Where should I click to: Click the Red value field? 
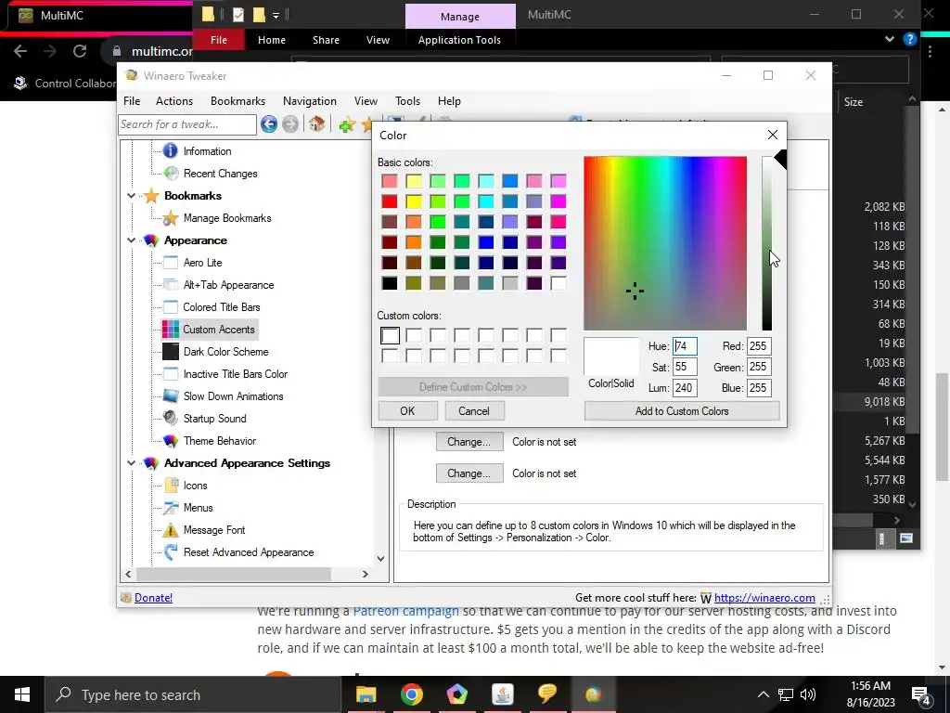(759, 346)
